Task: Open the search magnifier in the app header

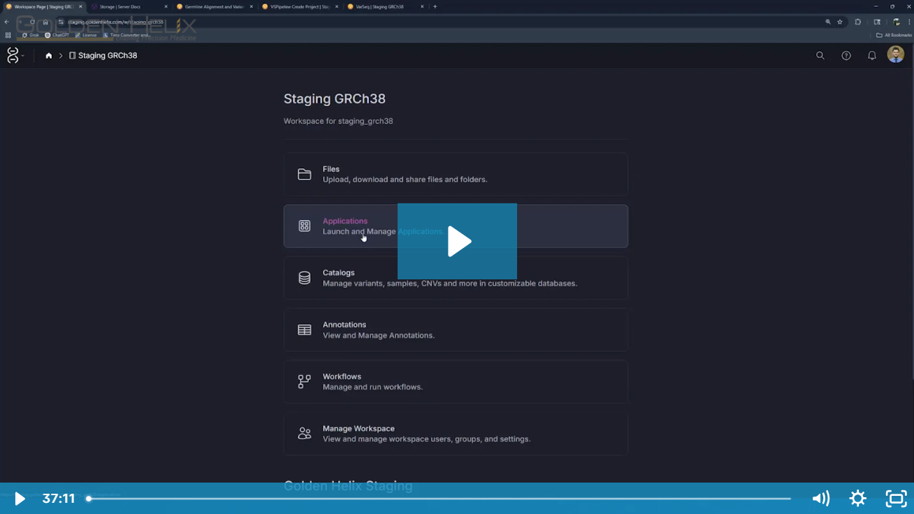Action: pyautogui.click(x=820, y=56)
